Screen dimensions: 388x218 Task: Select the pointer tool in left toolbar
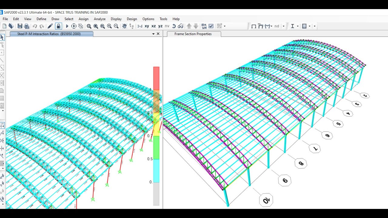point(2,37)
